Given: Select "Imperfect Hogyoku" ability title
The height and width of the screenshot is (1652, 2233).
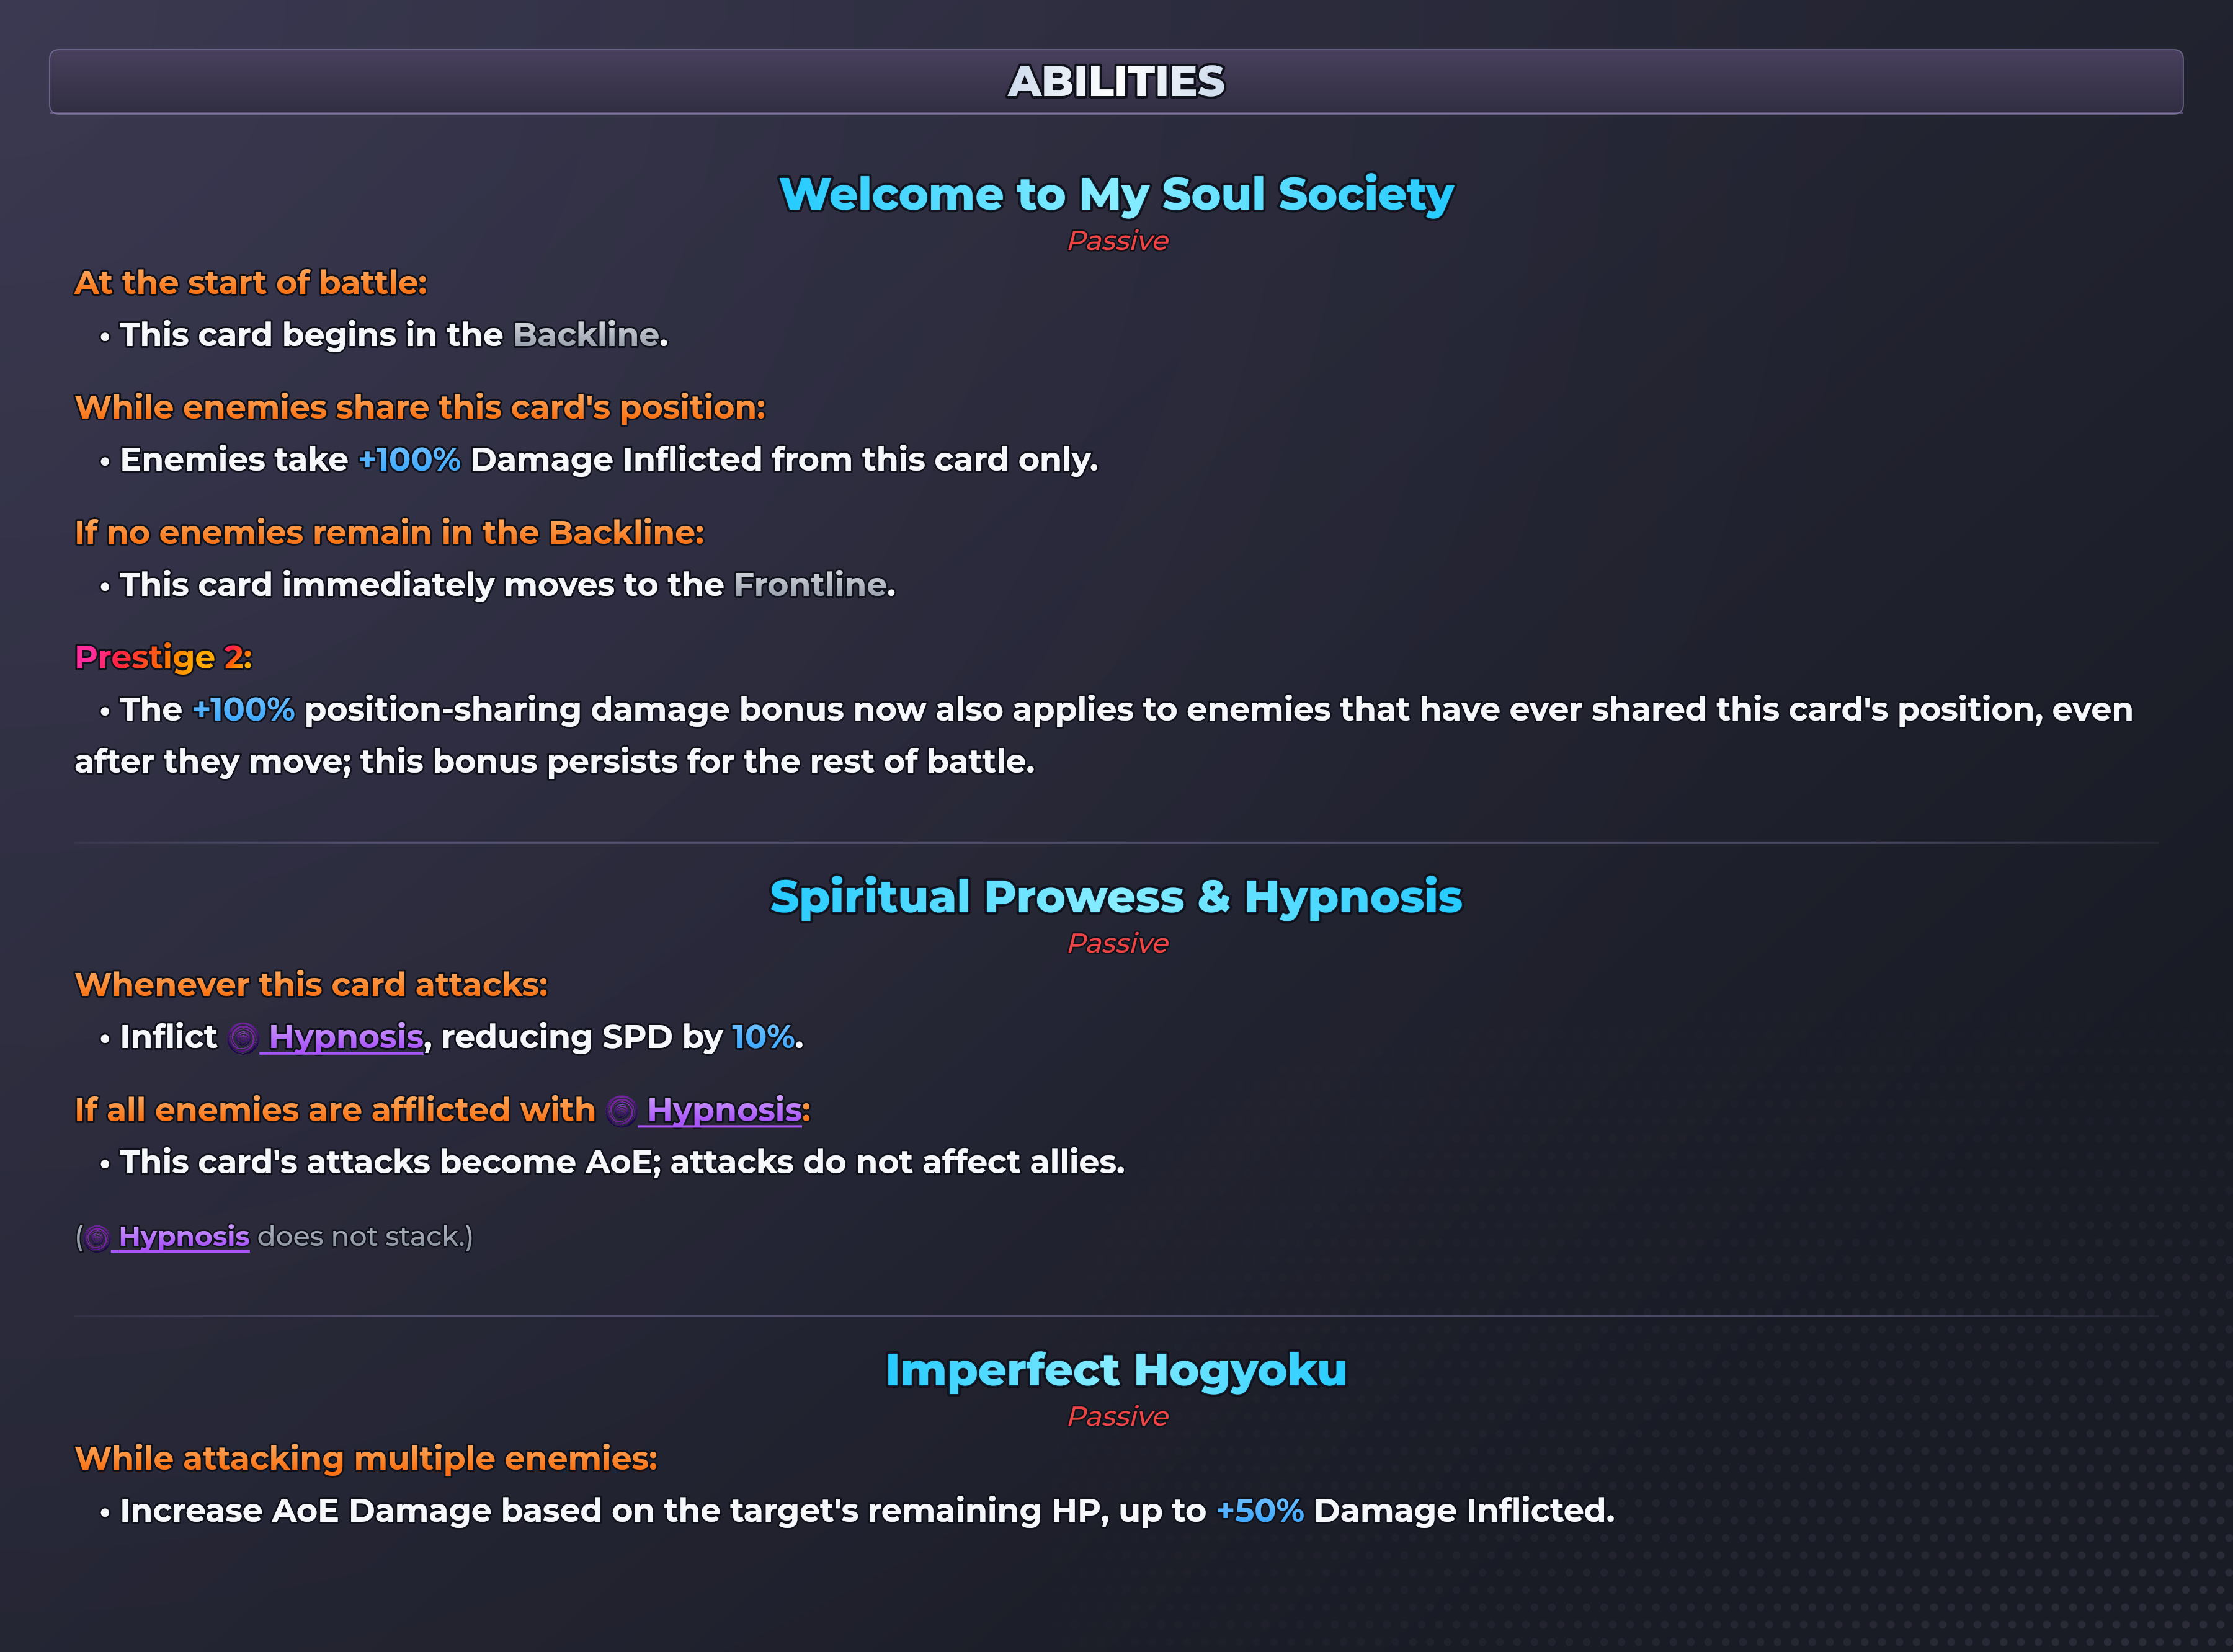Looking at the screenshot, I should pyautogui.click(x=1116, y=1370).
